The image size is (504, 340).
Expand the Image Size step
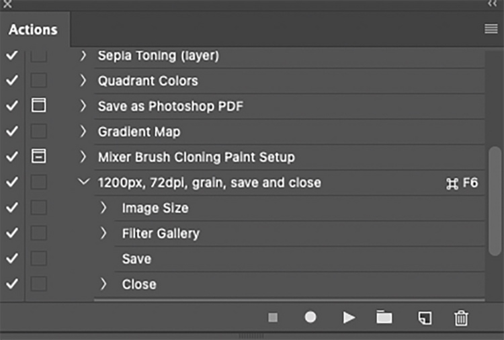coord(103,208)
